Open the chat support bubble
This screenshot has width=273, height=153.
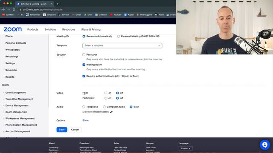[265, 144]
